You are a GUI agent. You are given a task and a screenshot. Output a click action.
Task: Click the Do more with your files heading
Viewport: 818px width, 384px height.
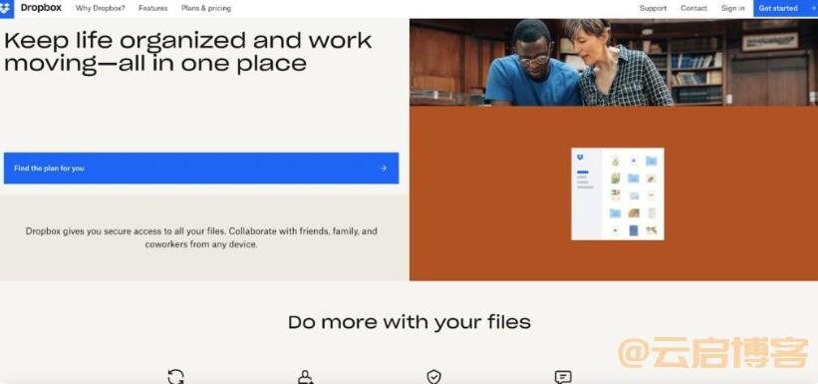point(409,322)
